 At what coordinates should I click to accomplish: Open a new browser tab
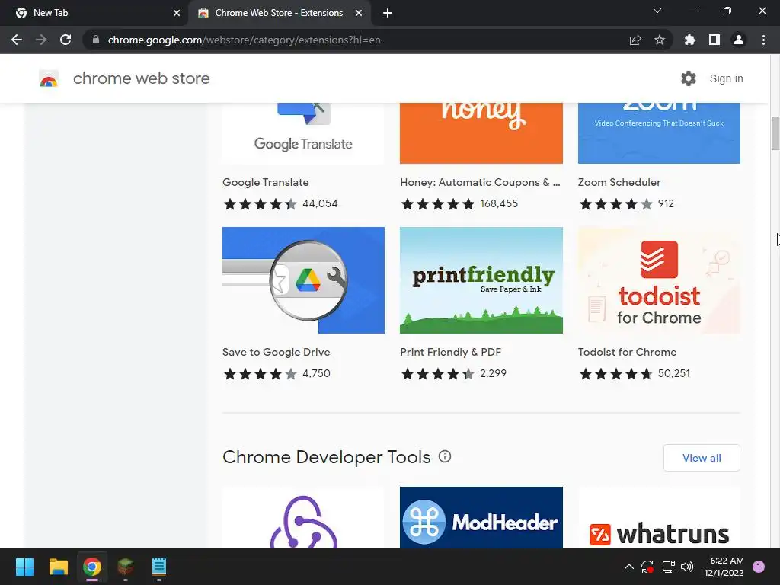point(388,13)
